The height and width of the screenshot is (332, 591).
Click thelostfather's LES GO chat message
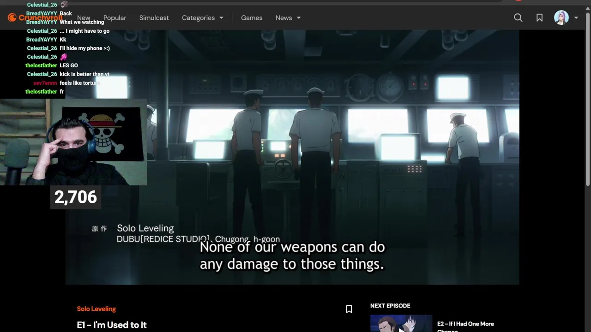click(x=69, y=65)
